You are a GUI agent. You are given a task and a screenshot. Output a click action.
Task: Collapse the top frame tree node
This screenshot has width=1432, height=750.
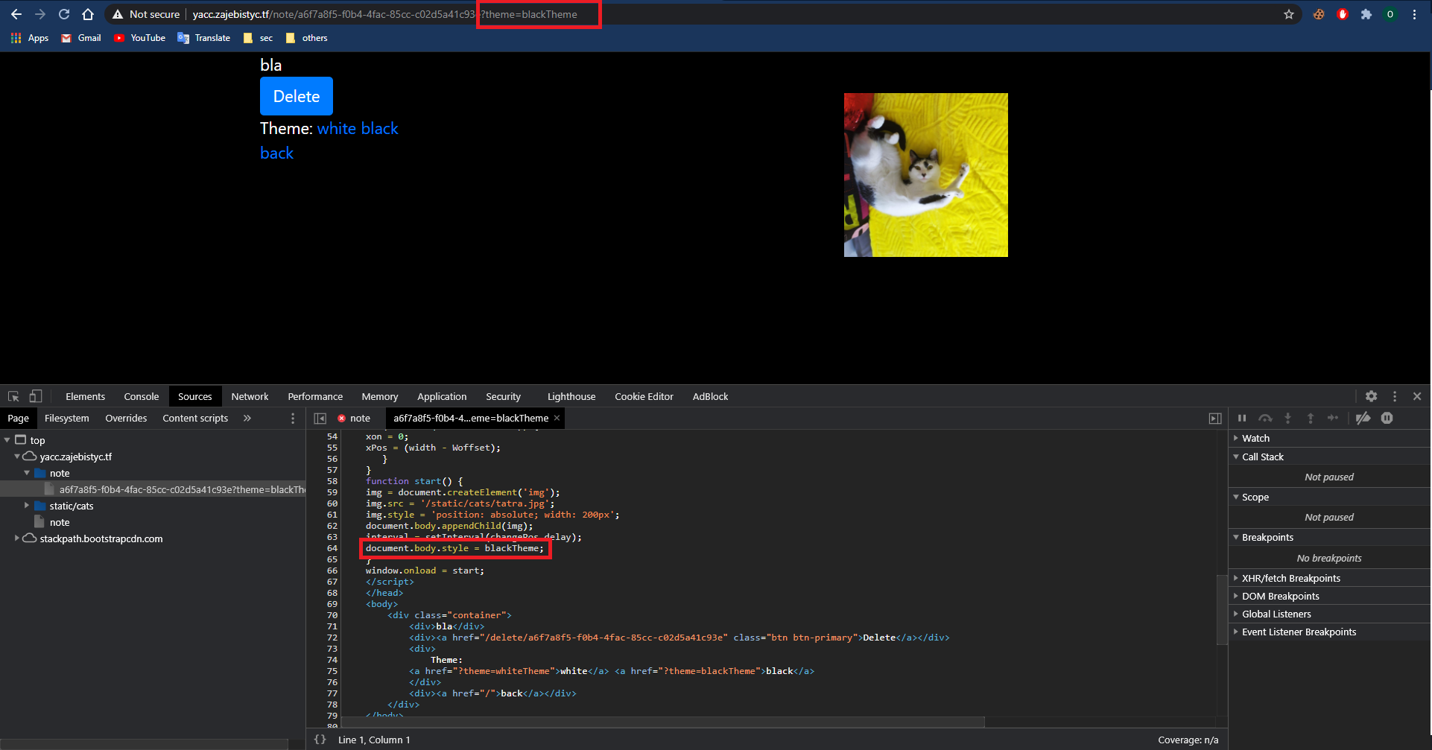(x=7, y=440)
